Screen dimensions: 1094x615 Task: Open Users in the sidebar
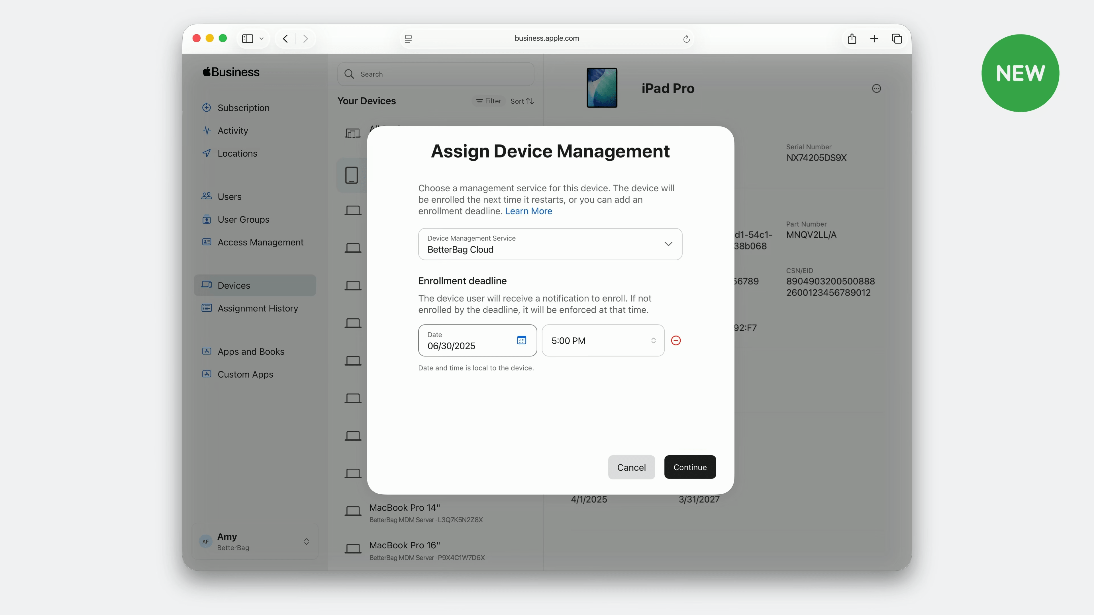click(x=255, y=197)
